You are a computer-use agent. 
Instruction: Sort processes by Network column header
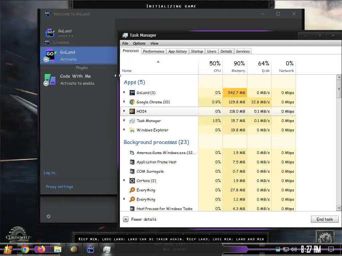click(284, 66)
